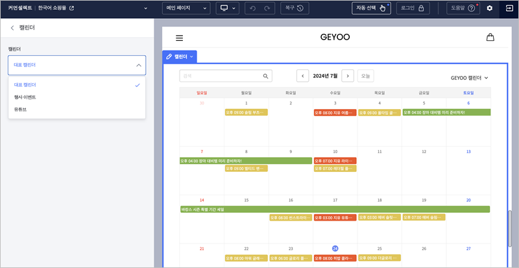
Task: Open July 23 event 오후 06:00 글로리
Action: point(291,258)
